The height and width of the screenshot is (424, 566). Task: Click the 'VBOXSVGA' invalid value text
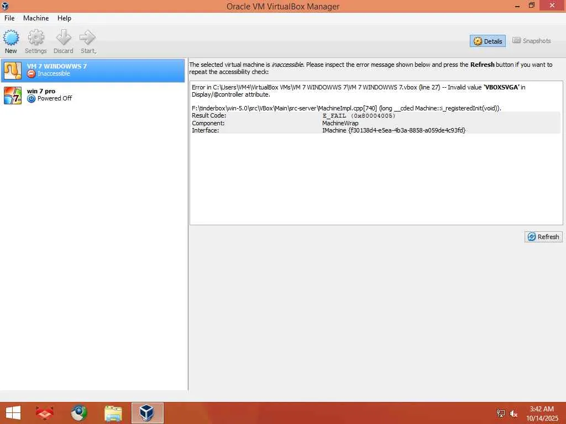(501, 87)
